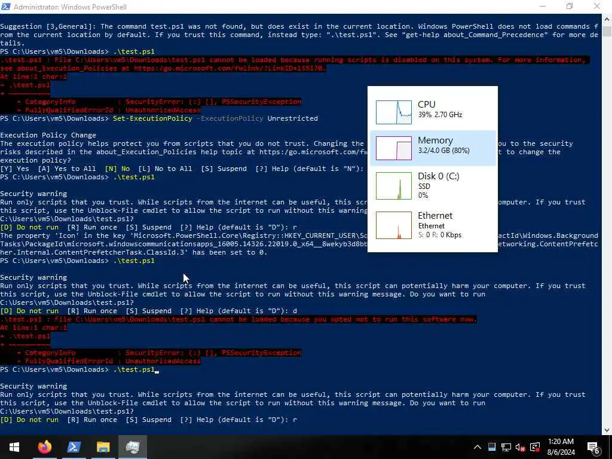Select the CPU 39% 2.70 GHz row
The height and width of the screenshot is (459, 612).
(433, 112)
